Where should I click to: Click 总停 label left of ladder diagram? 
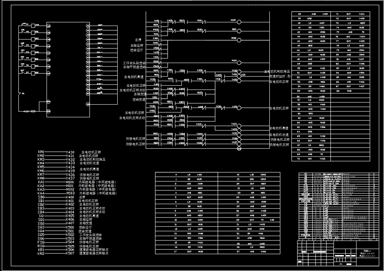[x=138, y=40]
